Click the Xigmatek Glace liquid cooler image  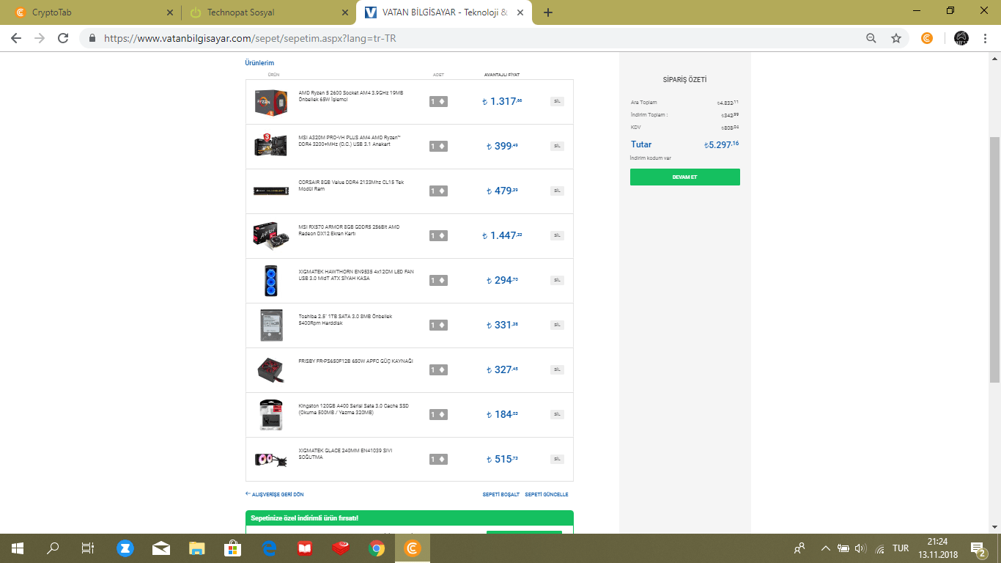[270, 460]
